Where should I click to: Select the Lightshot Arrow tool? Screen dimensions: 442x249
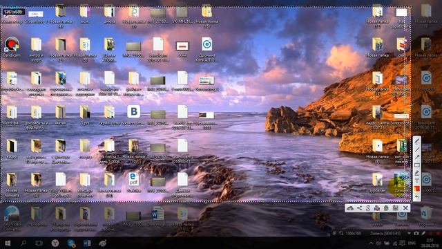pos(417,157)
